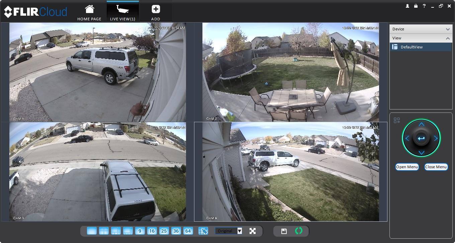
Task: Save the current view with floppy icon
Action: pos(284,231)
